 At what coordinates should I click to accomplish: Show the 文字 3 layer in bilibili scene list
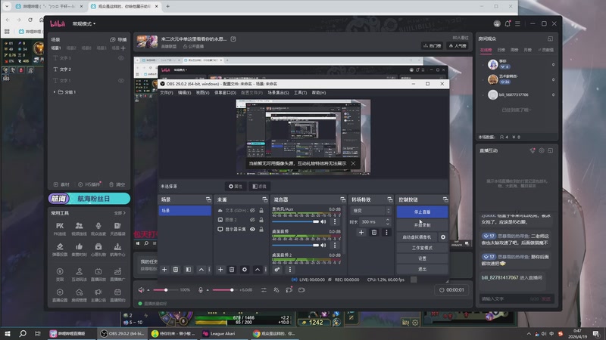(121, 58)
